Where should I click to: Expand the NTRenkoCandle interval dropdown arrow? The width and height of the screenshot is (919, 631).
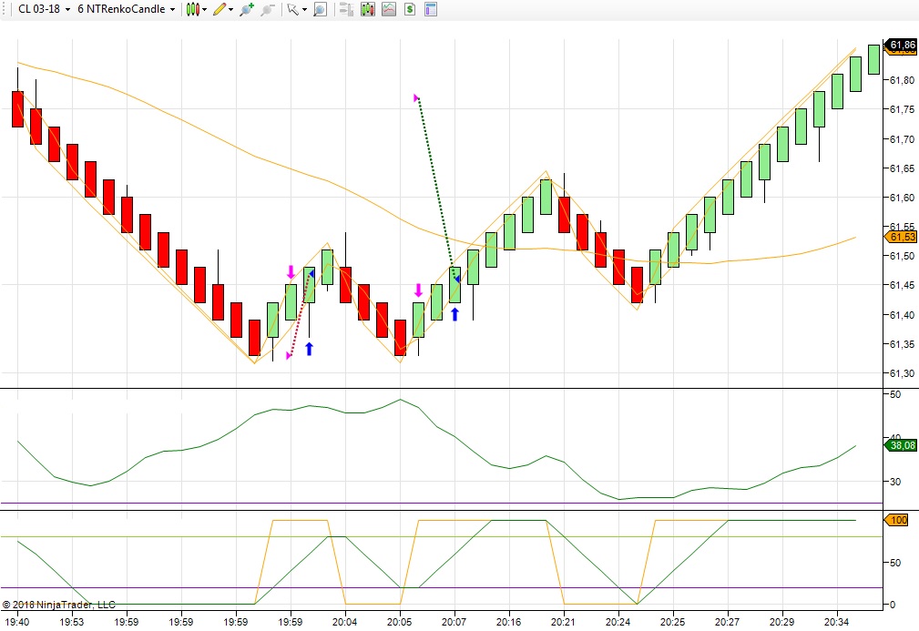point(172,10)
